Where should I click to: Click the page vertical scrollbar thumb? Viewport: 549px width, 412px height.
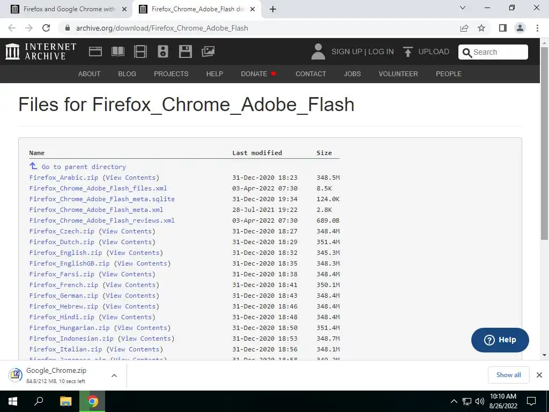tap(544, 144)
